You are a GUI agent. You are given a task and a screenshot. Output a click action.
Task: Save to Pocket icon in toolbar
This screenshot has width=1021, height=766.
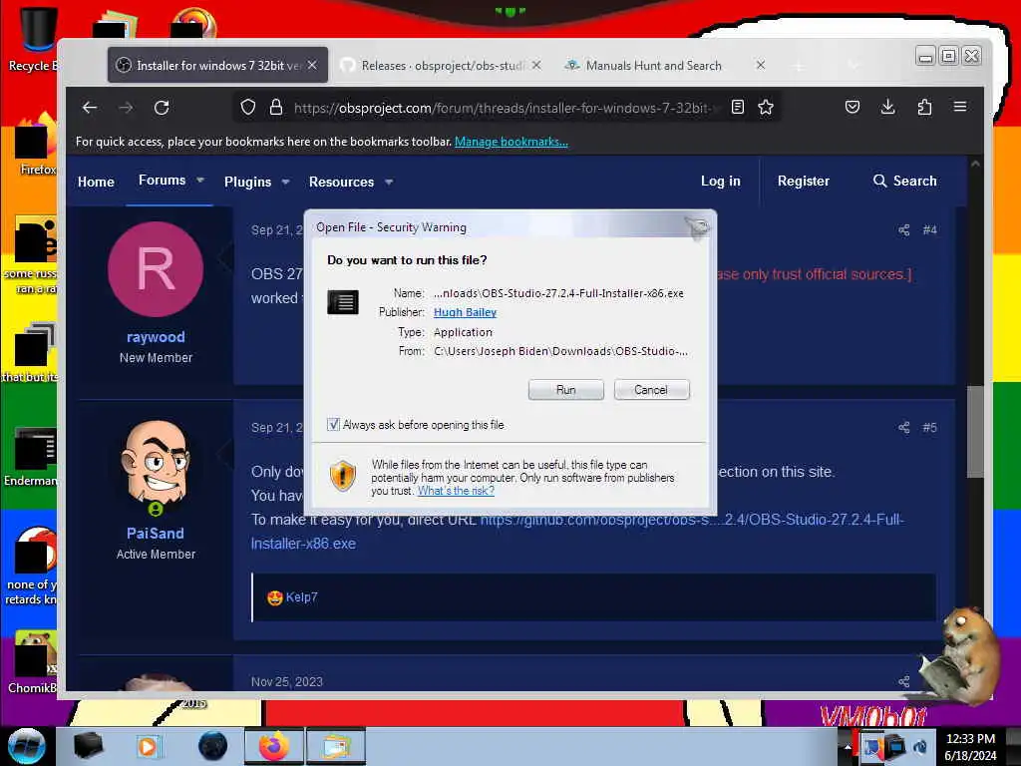coord(852,107)
